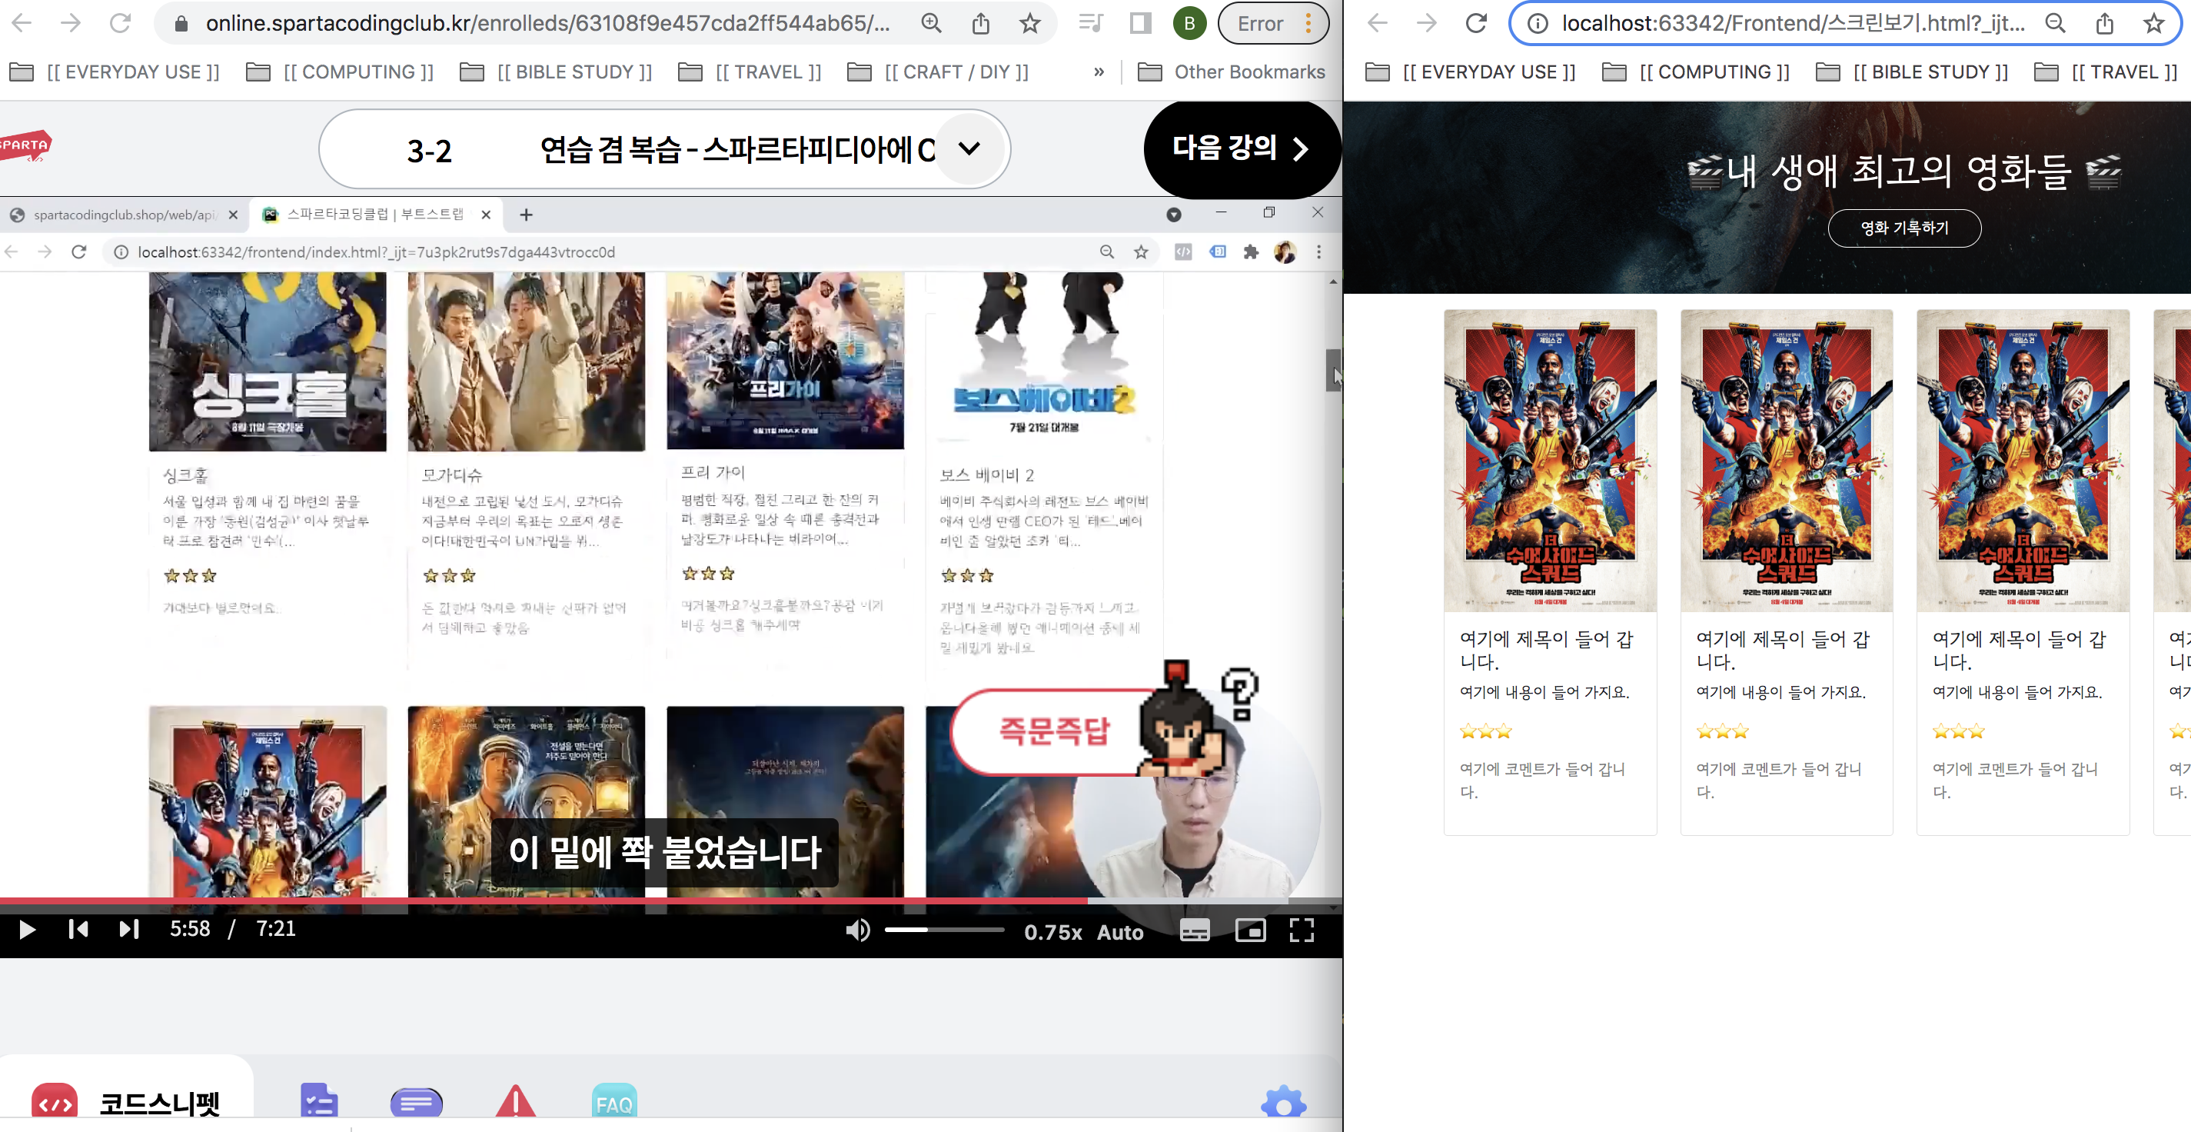
Task: Click site info icon beside localhost URL
Action: 1538,23
